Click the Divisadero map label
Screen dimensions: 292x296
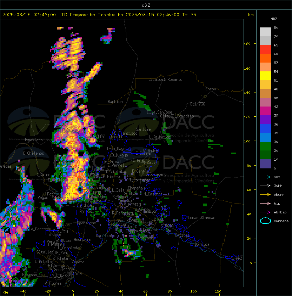pyautogui.click(x=156, y=174)
